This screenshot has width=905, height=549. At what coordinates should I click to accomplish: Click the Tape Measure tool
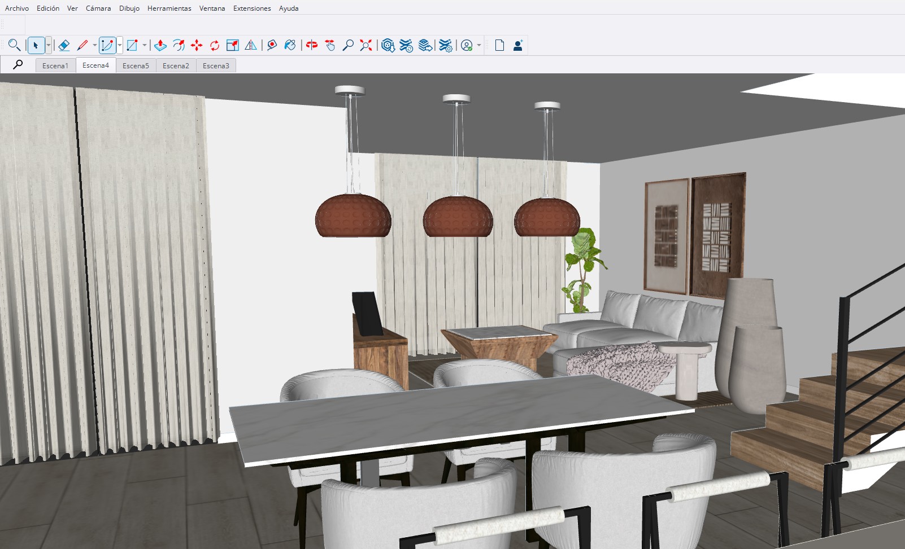tap(272, 45)
